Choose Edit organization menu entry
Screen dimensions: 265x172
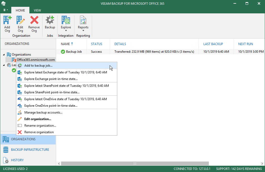pos(67,119)
